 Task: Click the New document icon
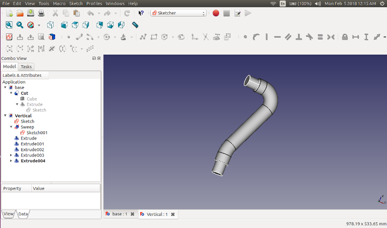pyautogui.click(x=9, y=13)
